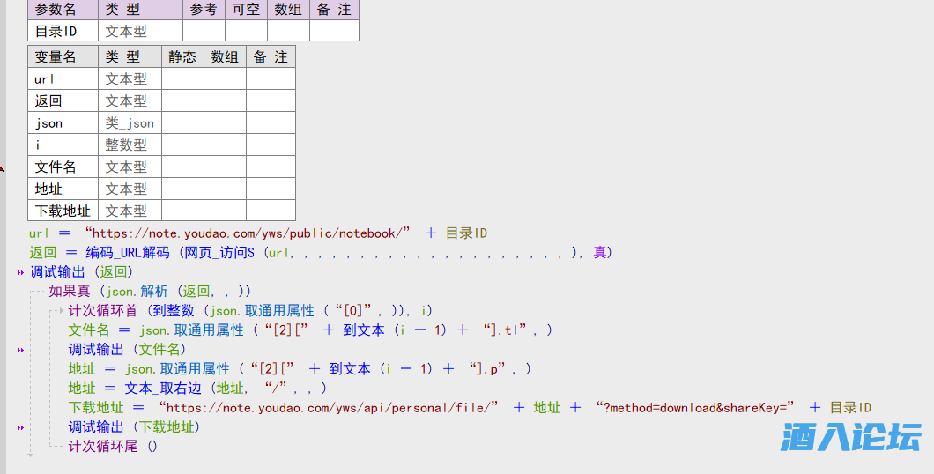Click the flow end arrow below 计次循环尾
The height and width of the screenshot is (474, 934).
point(29,455)
